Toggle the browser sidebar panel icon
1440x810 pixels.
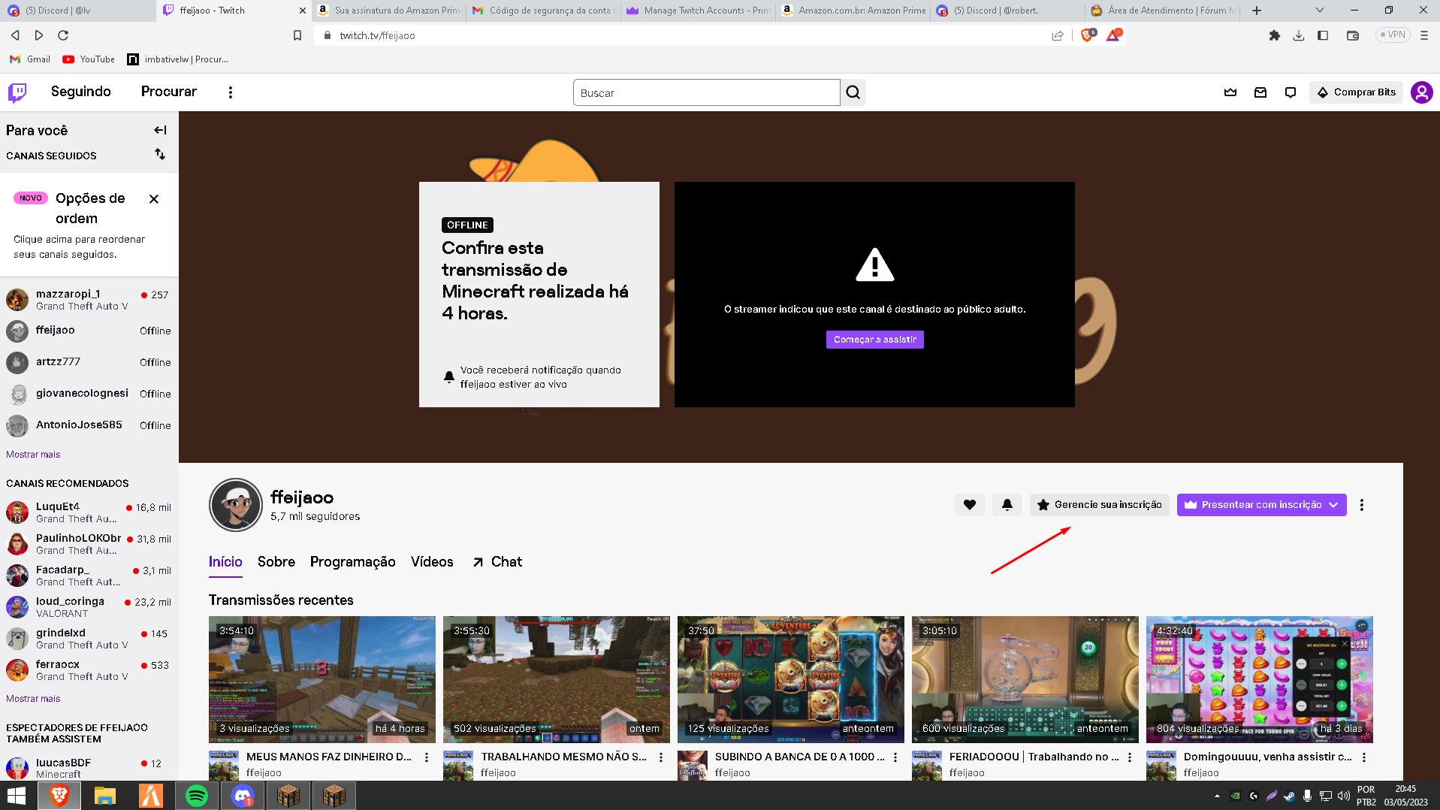point(1323,35)
